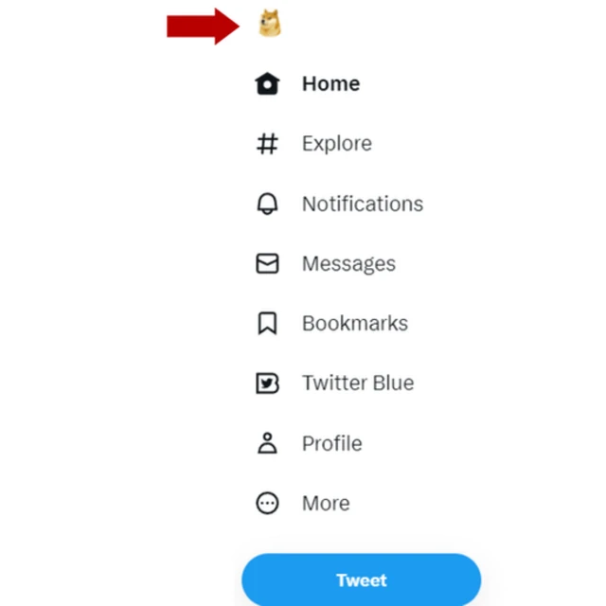The height and width of the screenshot is (606, 606).
Task: Open the Explore text link
Action: (336, 144)
